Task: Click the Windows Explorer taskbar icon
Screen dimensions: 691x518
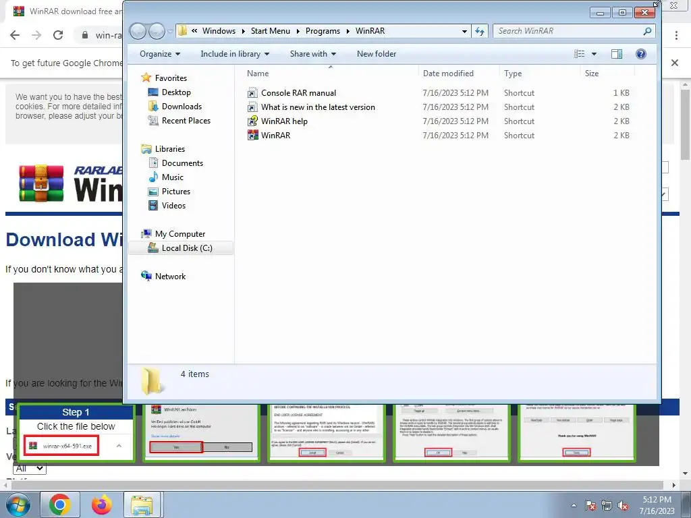Action: pos(142,505)
